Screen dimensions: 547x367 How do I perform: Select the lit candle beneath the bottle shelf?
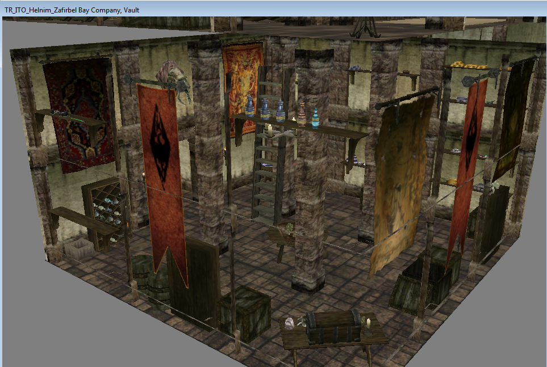click(x=270, y=130)
